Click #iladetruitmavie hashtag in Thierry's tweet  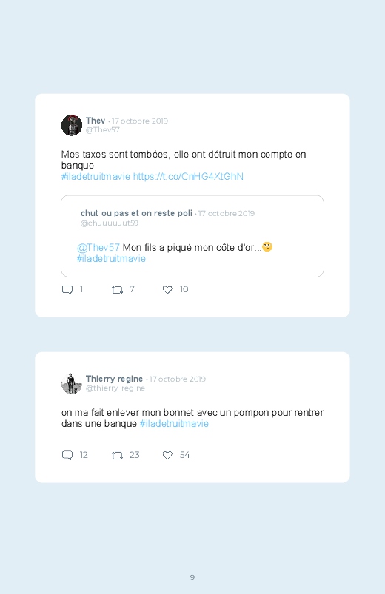(174, 424)
